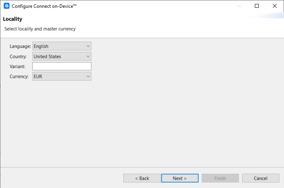The image size is (284, 188).
Task: Click the "Currency:" field label
Action: coord(19,77)
